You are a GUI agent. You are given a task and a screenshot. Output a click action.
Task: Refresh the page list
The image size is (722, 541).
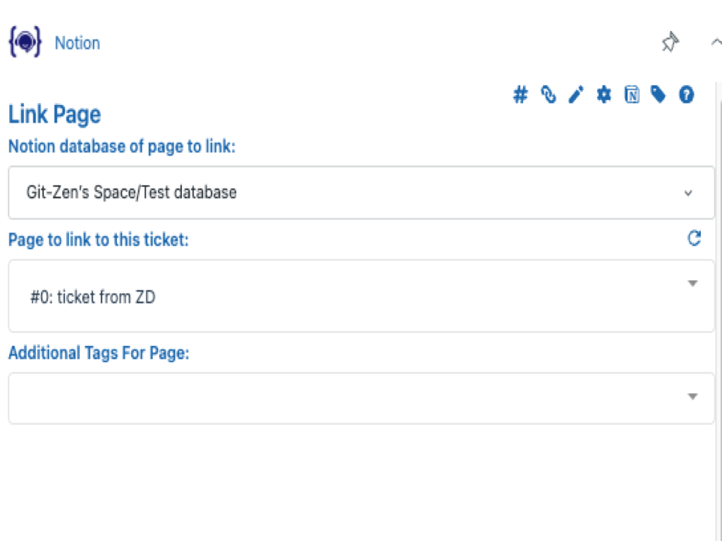[x=694, y=238]
